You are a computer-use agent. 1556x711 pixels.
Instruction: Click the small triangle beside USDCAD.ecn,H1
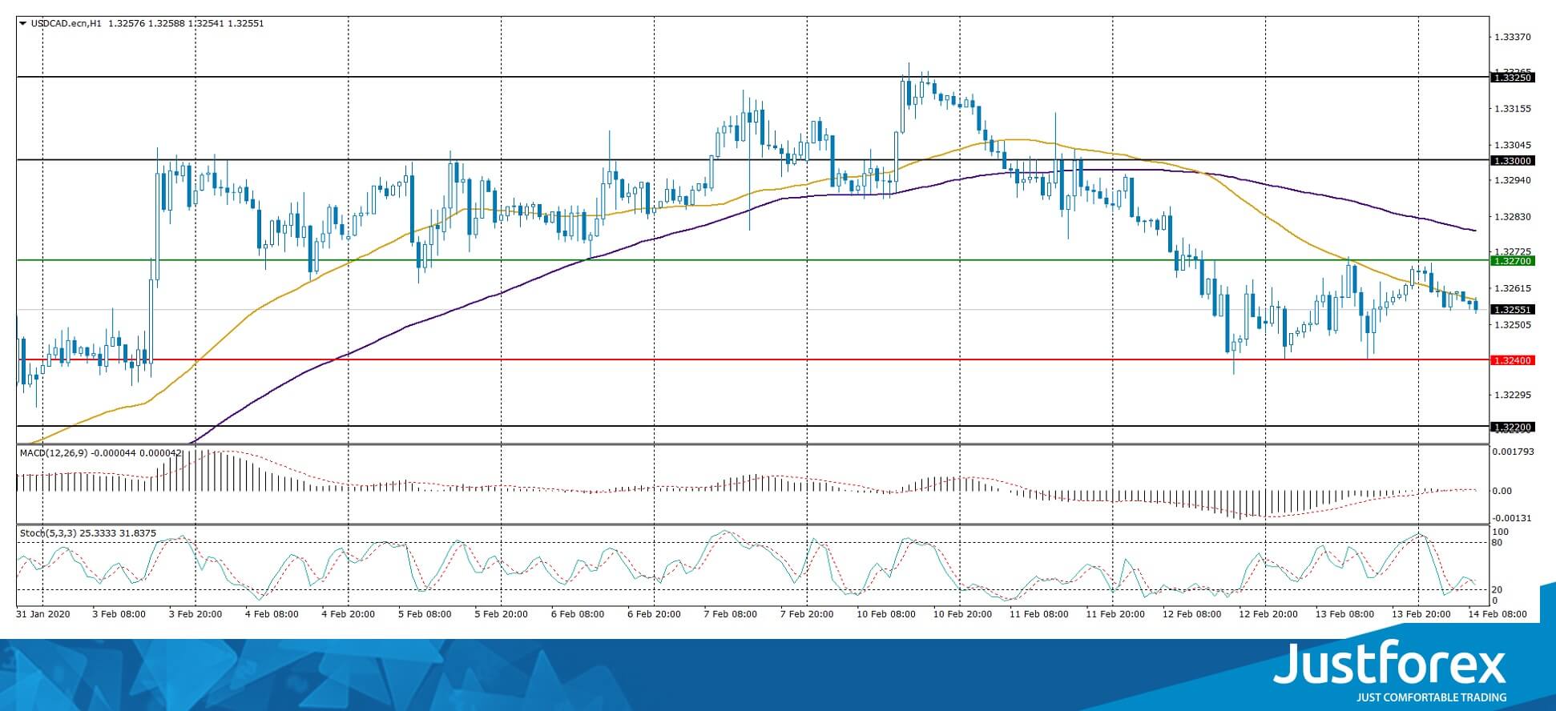pyautogui.click(x=22, y=23)
